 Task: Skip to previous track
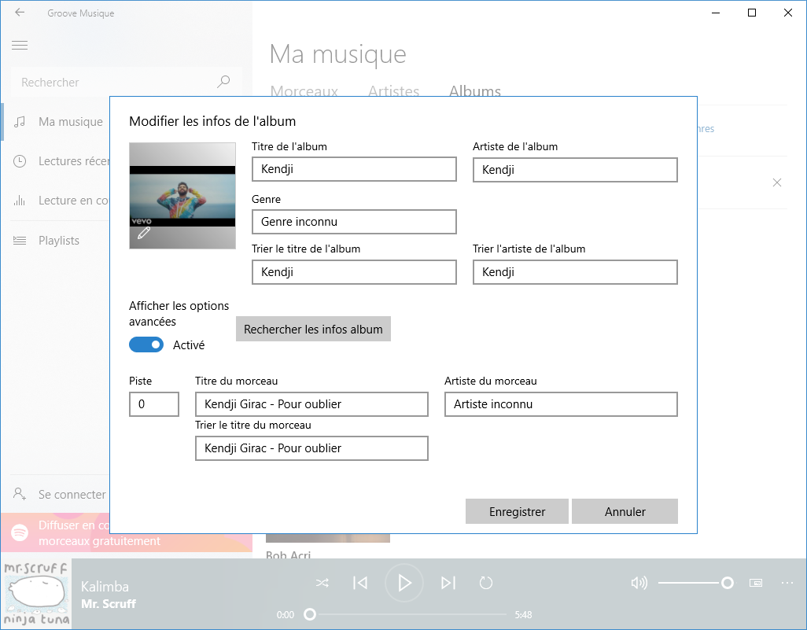point(360,583)
